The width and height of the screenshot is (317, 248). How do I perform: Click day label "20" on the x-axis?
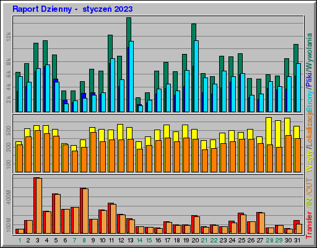pos(195,241)
